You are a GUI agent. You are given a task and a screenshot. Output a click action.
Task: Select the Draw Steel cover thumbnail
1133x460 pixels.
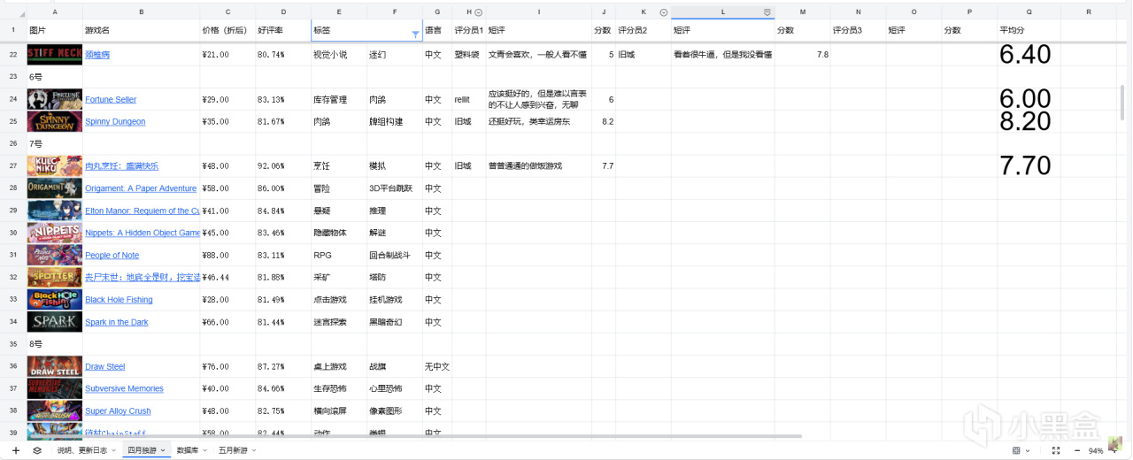55,366
